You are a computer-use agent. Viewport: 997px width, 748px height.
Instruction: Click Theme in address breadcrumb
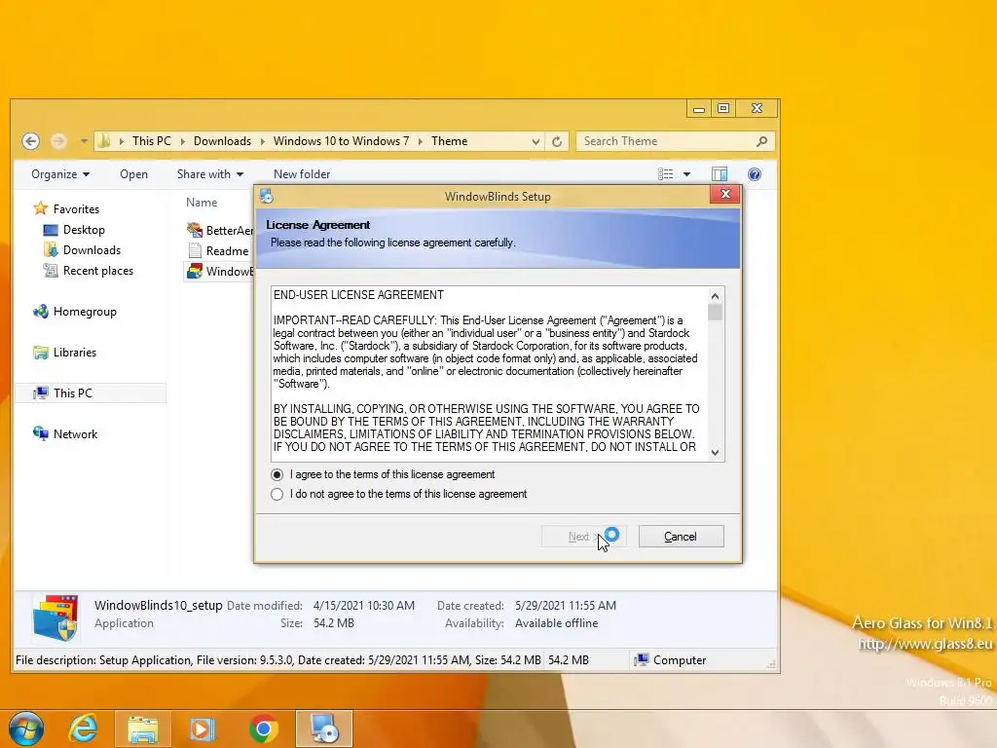point(449,141)
